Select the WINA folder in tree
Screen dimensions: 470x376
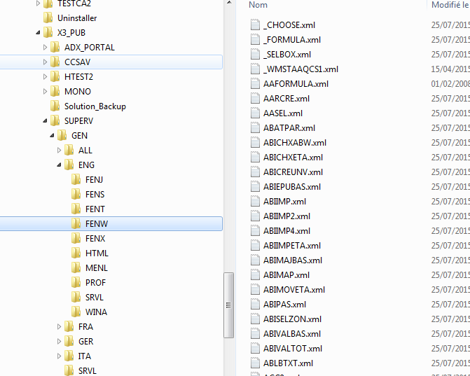point(96,312)
